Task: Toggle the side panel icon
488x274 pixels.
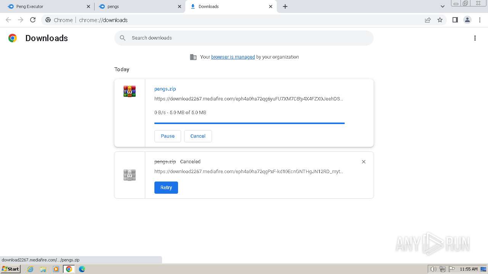Action: click(x=455, y=20)
